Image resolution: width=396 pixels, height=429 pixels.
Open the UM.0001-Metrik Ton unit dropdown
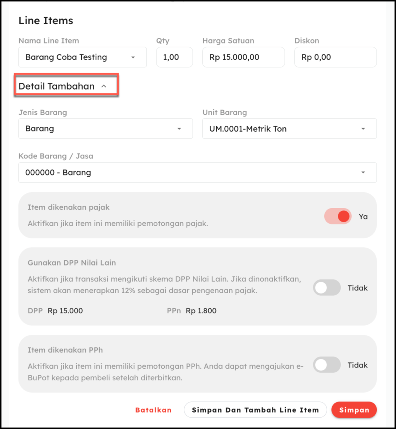[290, 129]
